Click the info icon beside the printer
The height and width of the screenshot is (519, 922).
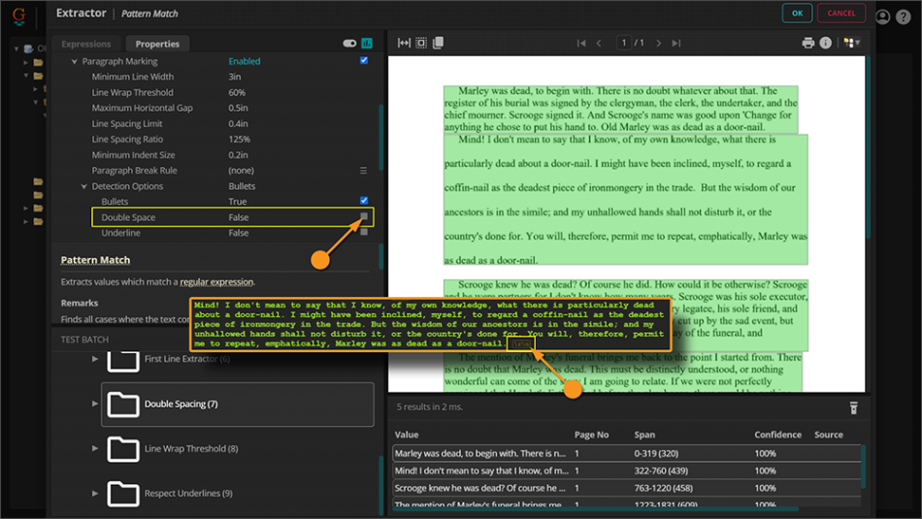click(x=826, y=43)
